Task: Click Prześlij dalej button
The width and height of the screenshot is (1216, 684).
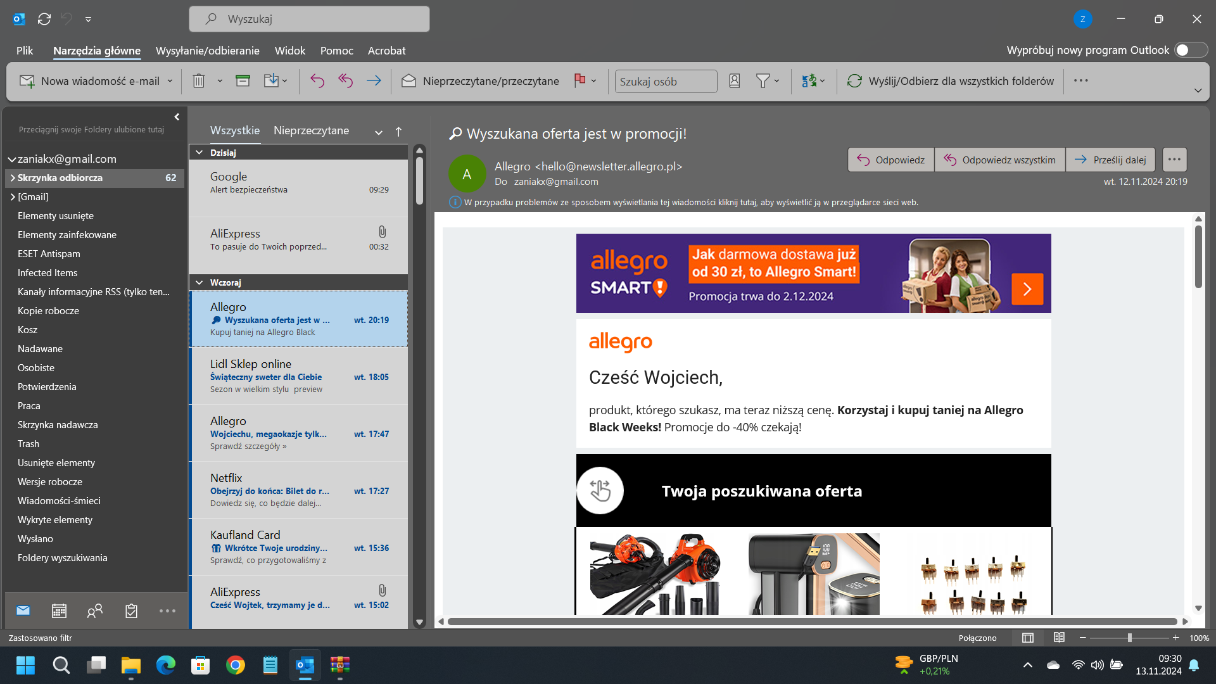Action: click(x=1111, y=160)
